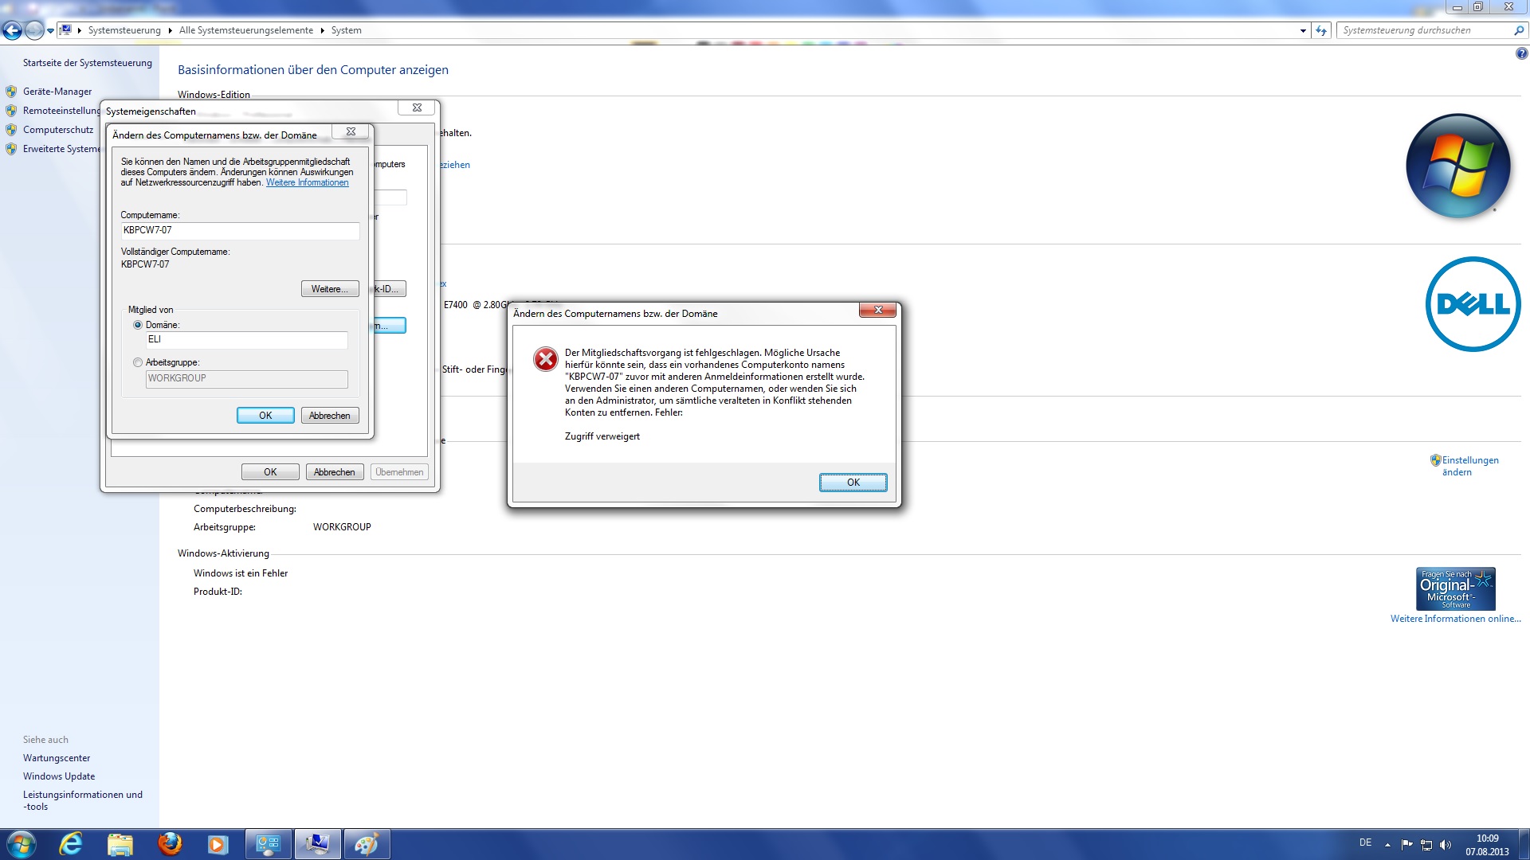This screenshot has height=860, width=1530.
Task: Show hidden tray icons arrow
Action: tap(1387, 845)
